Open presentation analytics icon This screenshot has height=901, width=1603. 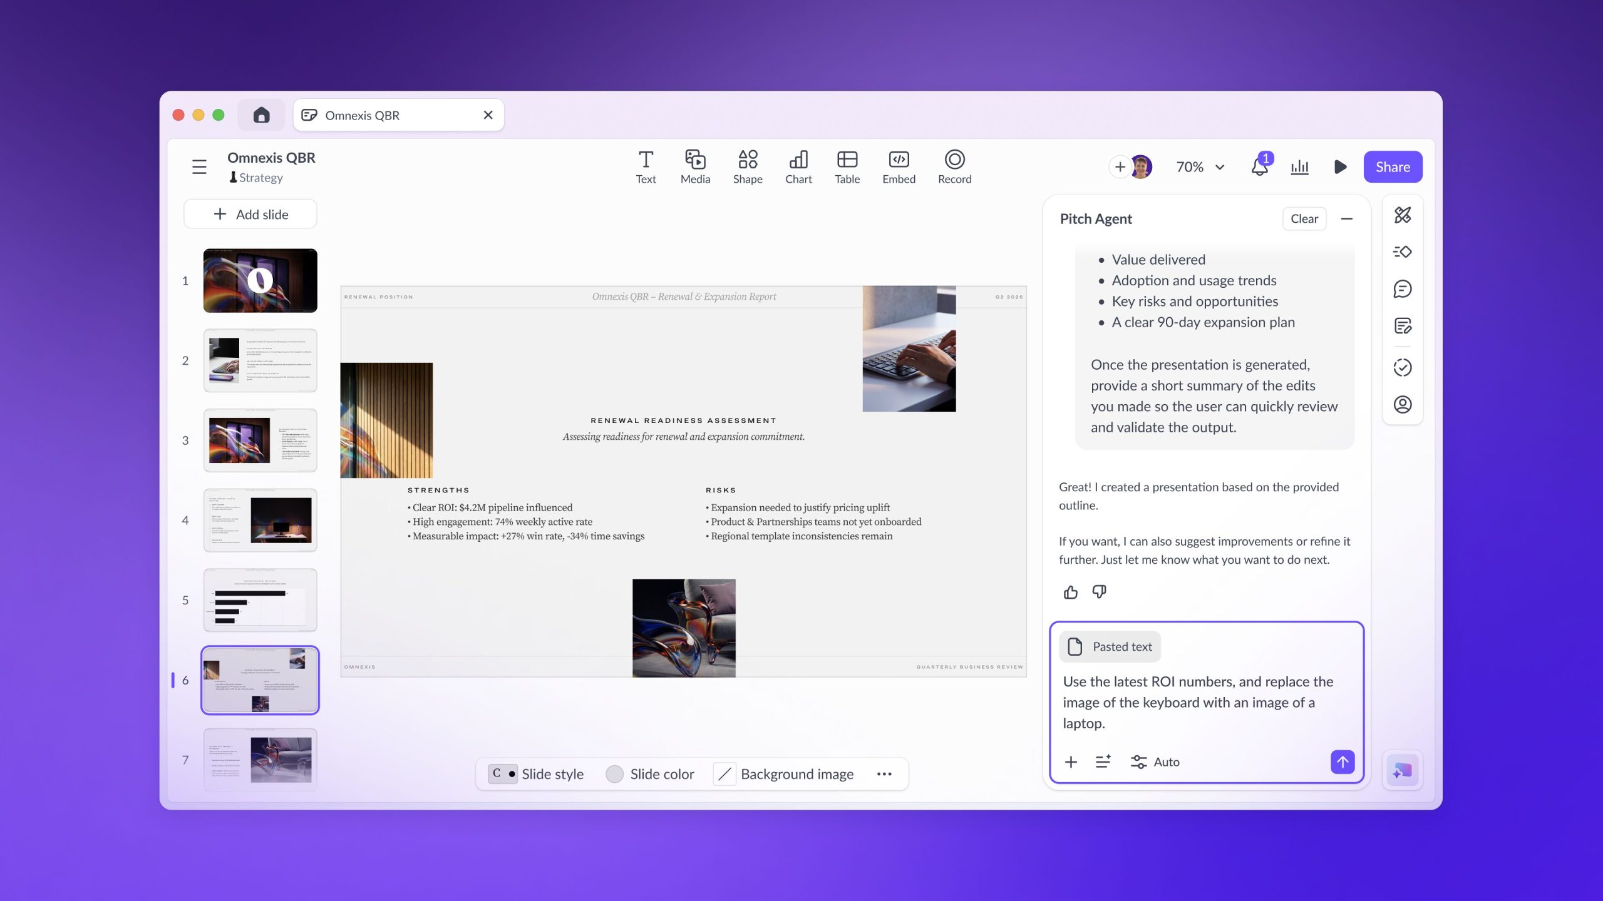(x=1300, y=167)
